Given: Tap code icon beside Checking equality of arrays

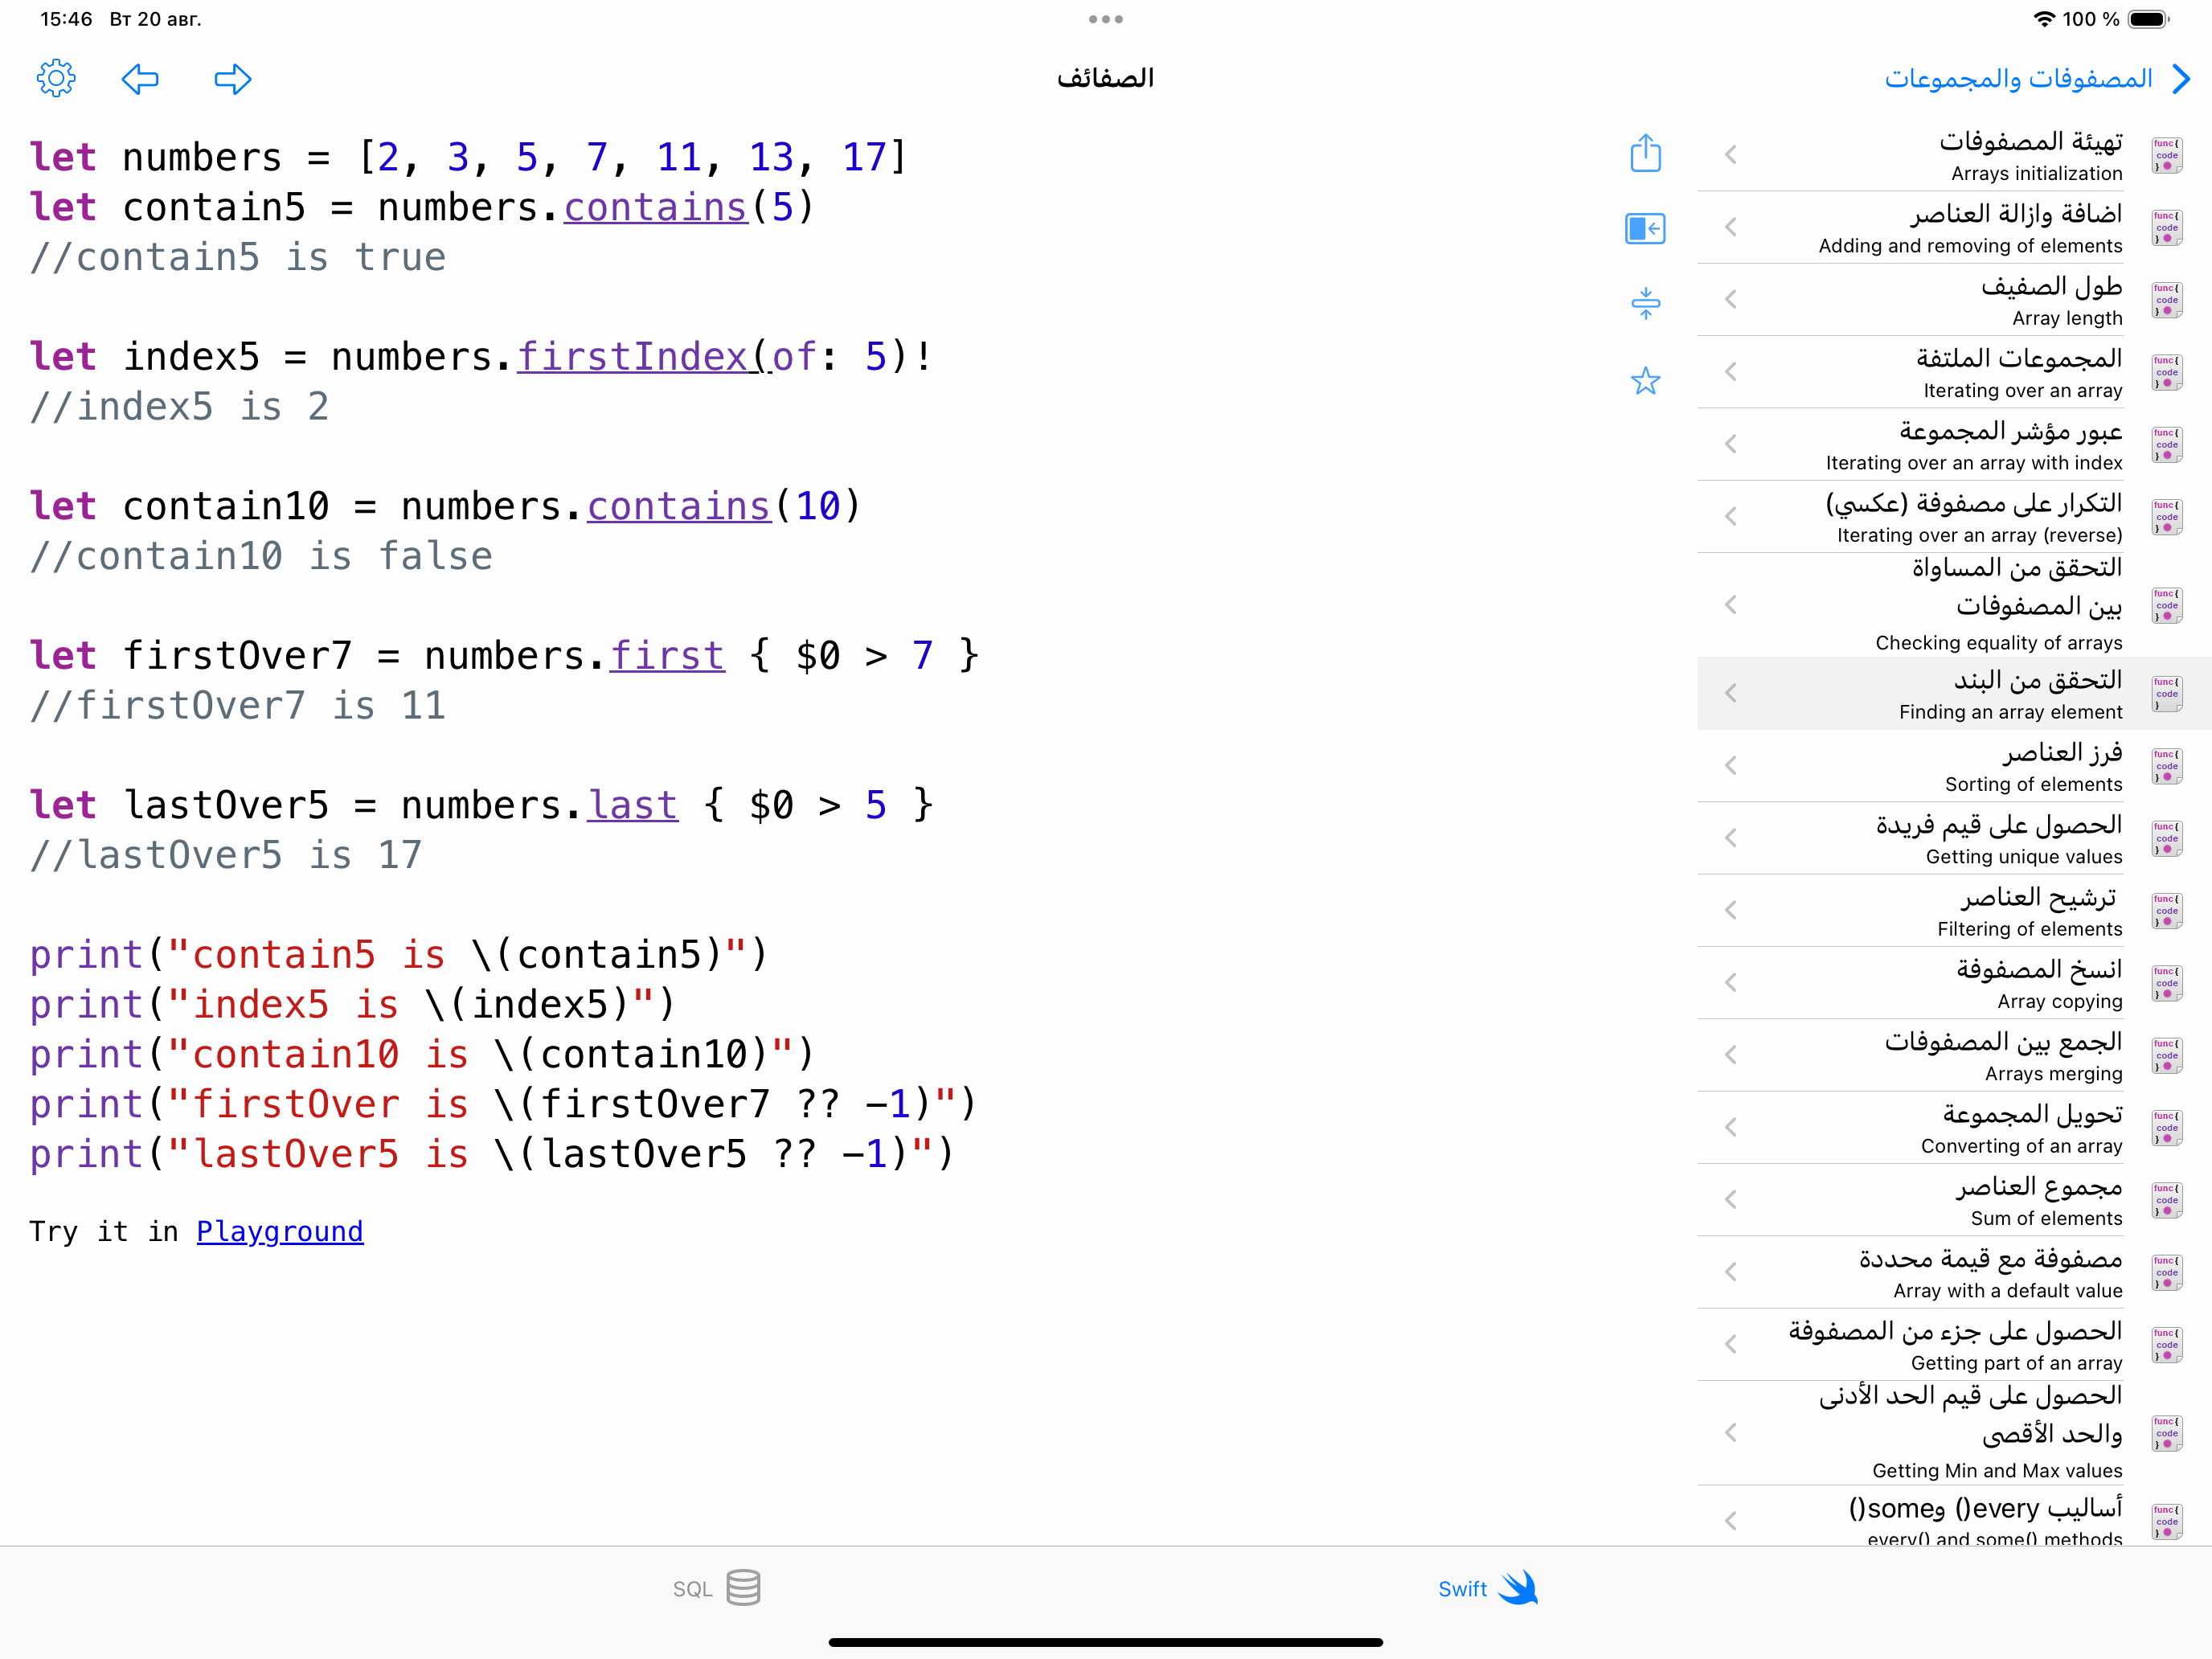Looking at the screenshot, I should pos(2166,605).
